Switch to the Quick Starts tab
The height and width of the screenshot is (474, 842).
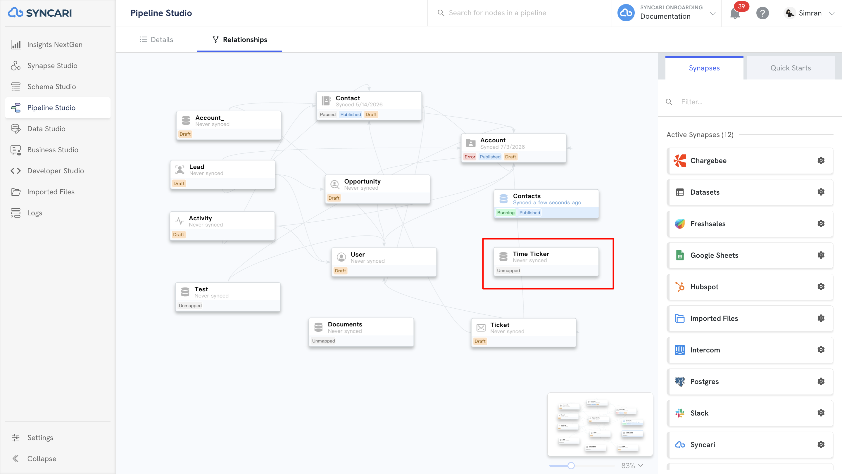point(791,68)
